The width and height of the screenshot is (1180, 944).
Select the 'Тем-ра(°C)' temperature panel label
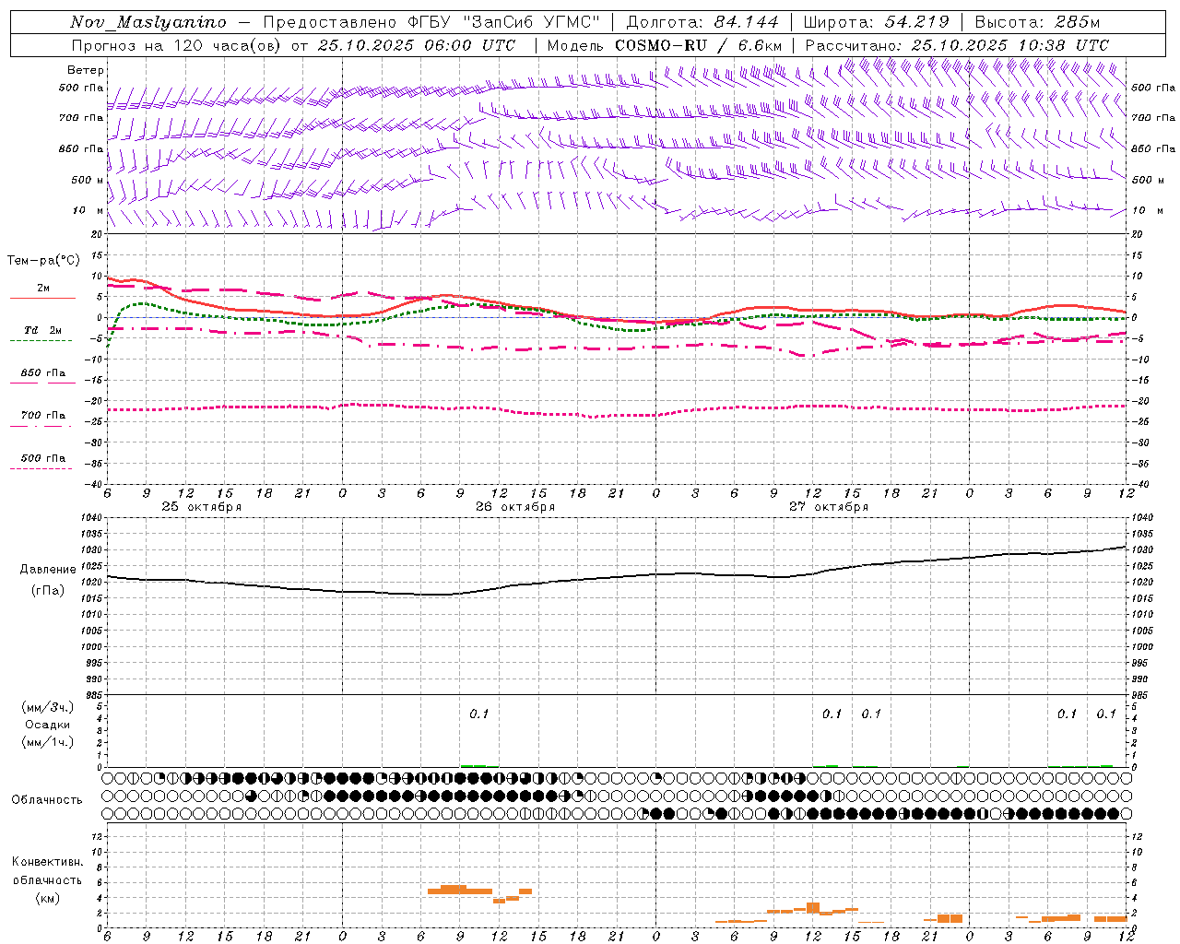43,261
